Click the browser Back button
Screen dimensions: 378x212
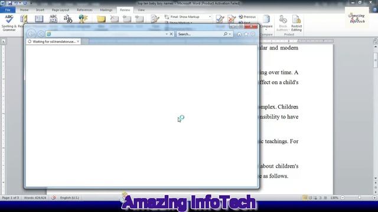[x=31, y=34]
